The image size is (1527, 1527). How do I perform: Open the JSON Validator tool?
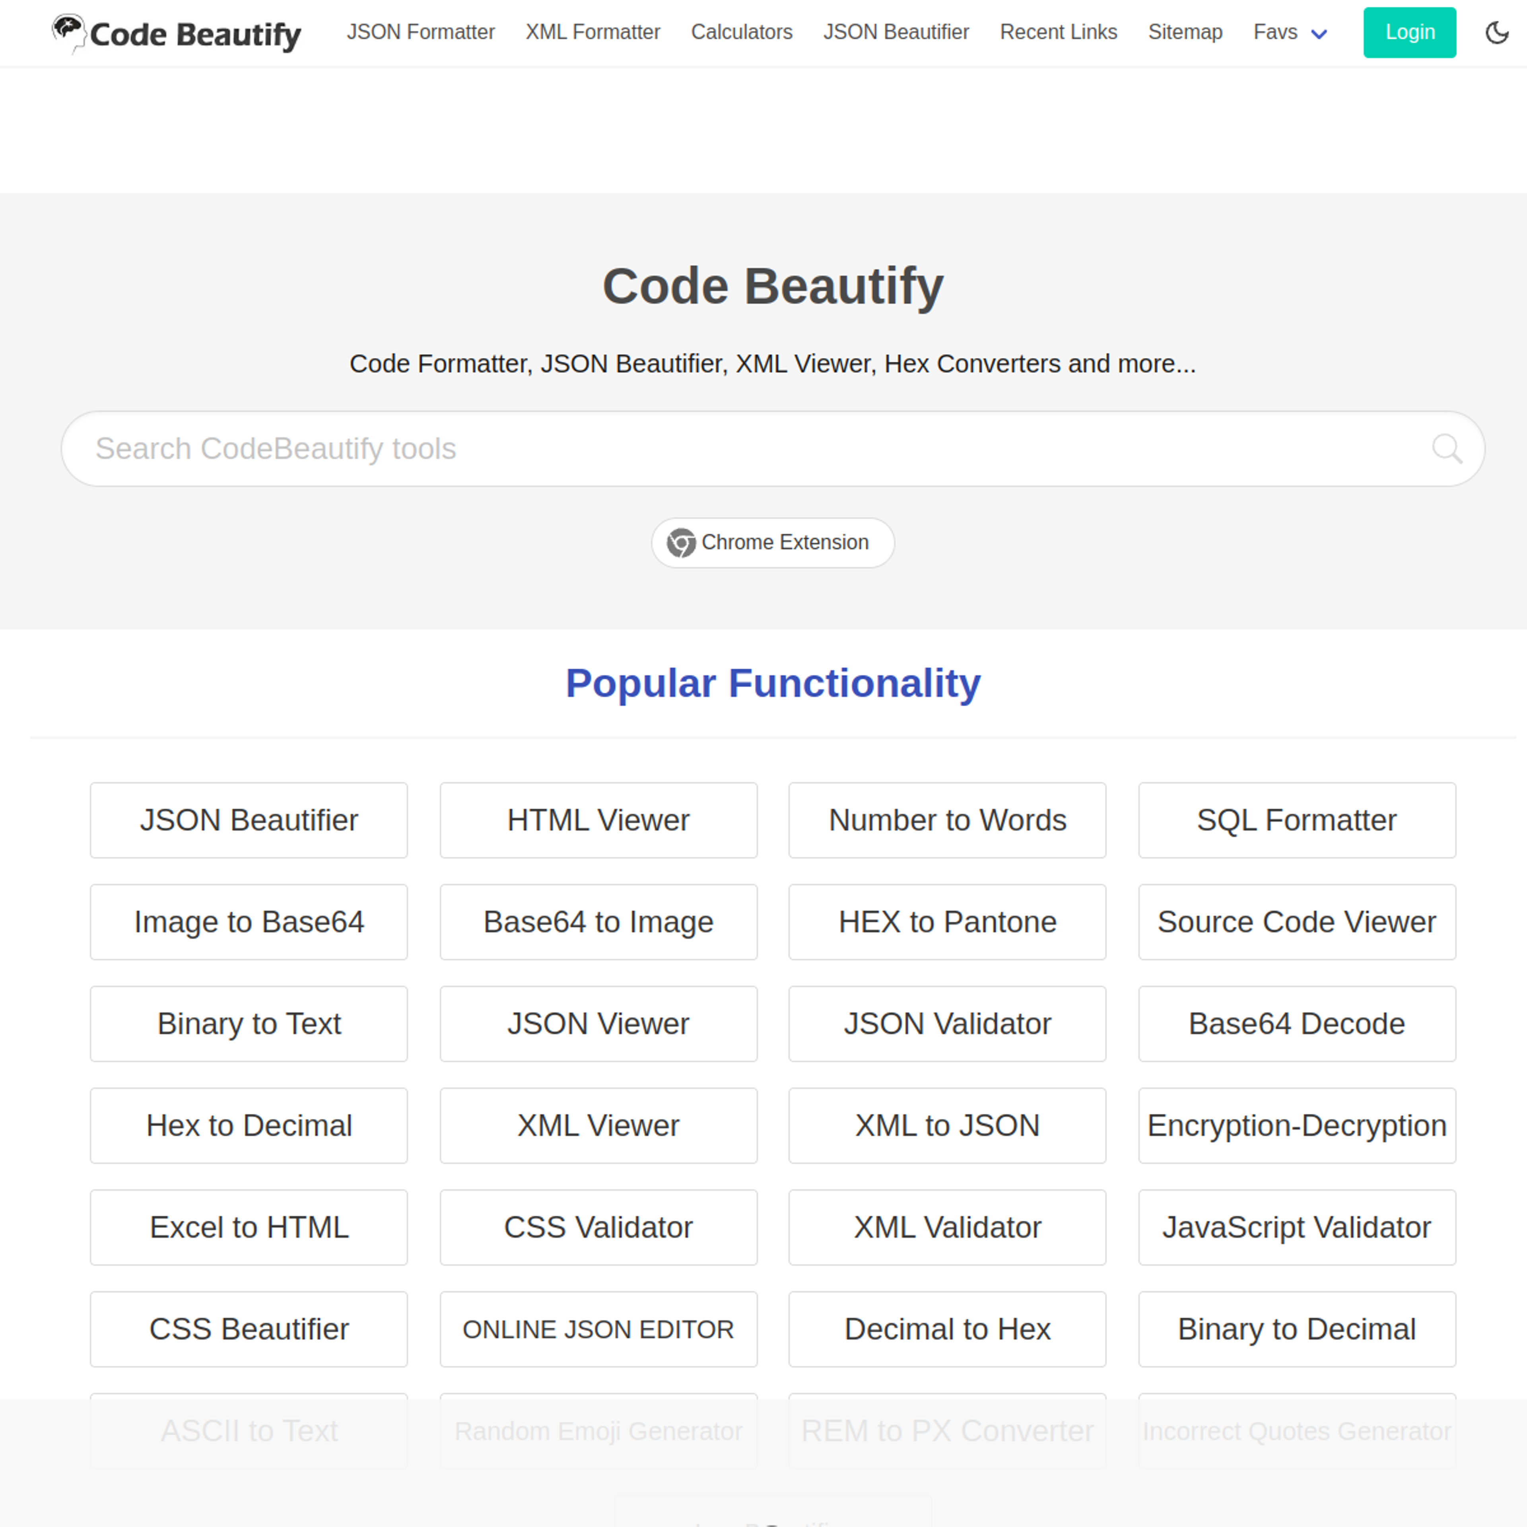pyautogui.click(x=947, y=1024)
